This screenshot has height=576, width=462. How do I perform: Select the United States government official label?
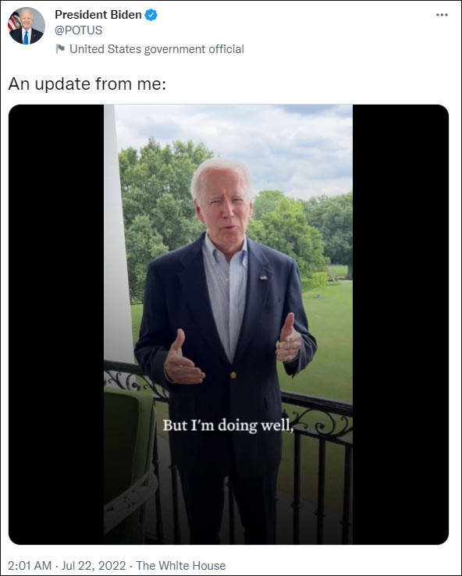point(157,49)
